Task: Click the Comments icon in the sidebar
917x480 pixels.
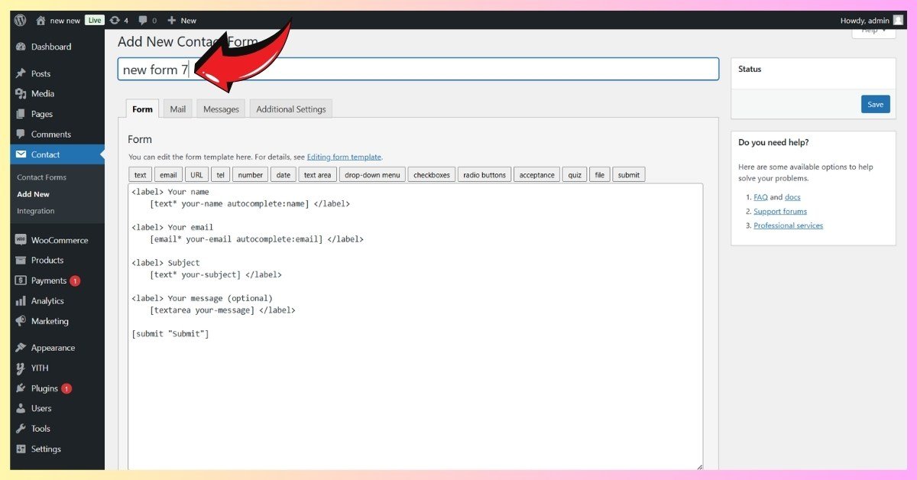Action: [x=21, y=134]
